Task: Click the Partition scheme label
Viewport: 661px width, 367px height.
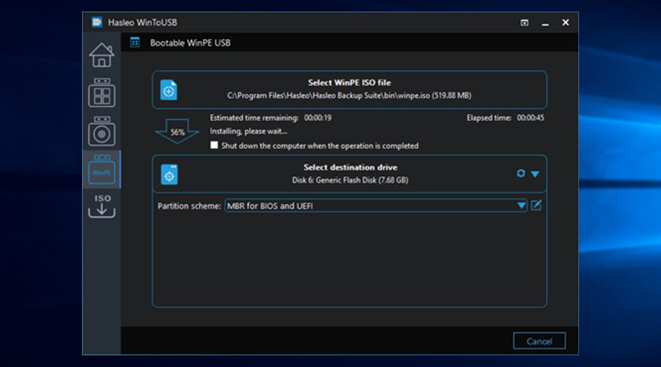Action: click(189, 206)
